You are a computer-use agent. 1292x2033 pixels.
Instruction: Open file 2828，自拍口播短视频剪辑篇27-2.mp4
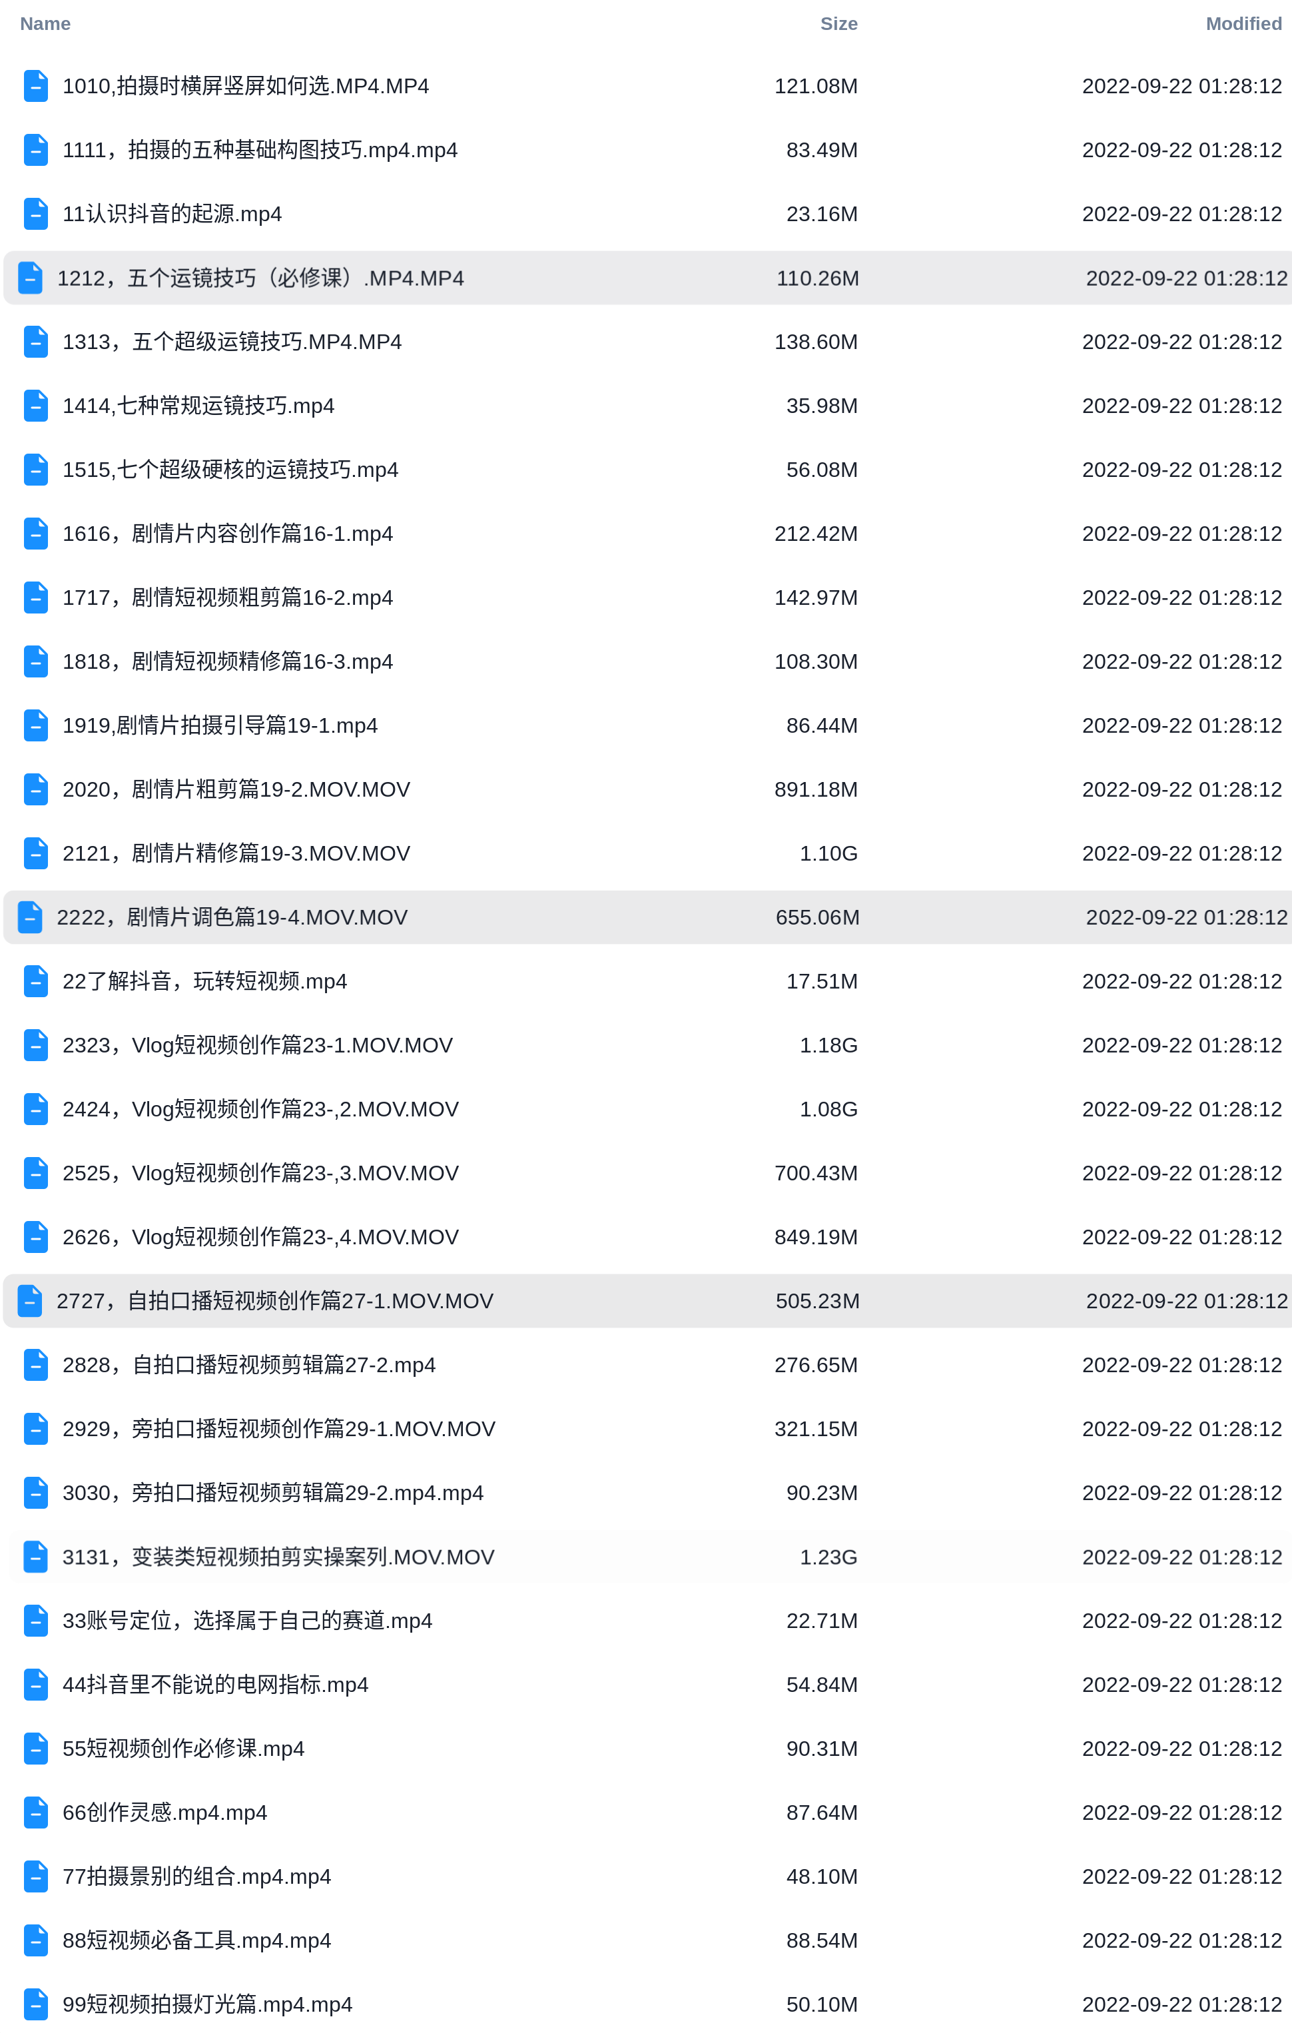(249, 1365)
